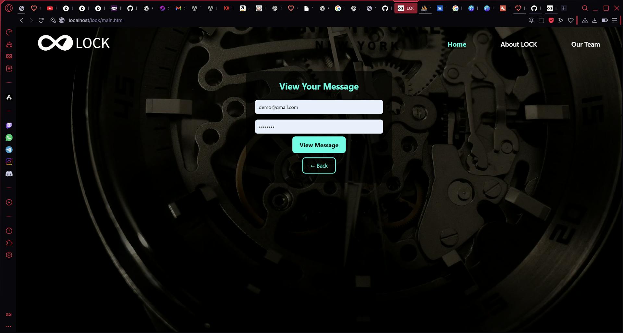Open the ad blocker shield icon
The width and height of the screenshot is (623, 333).
551,20
